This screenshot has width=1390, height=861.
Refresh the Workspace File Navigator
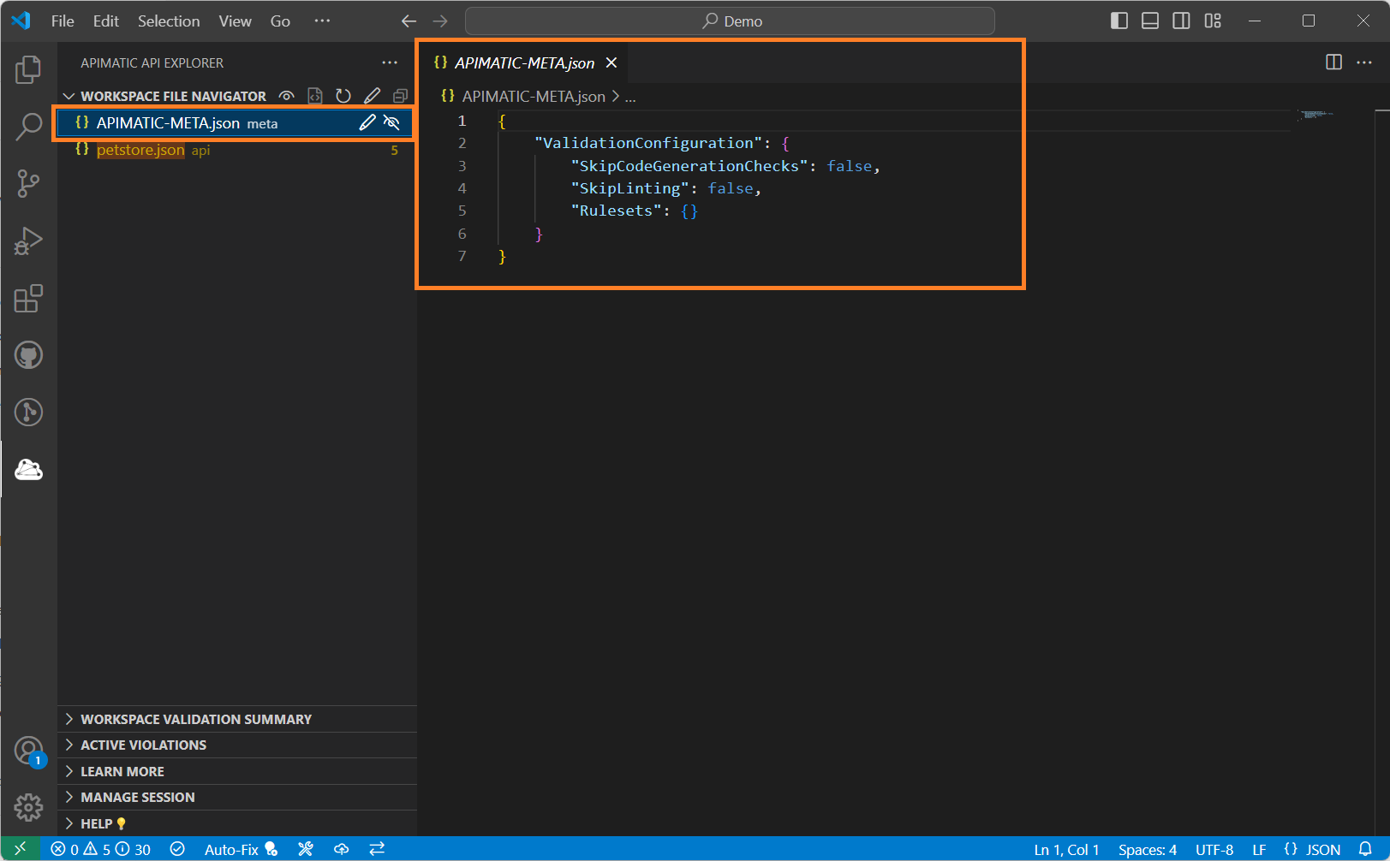tap(343, 96)
